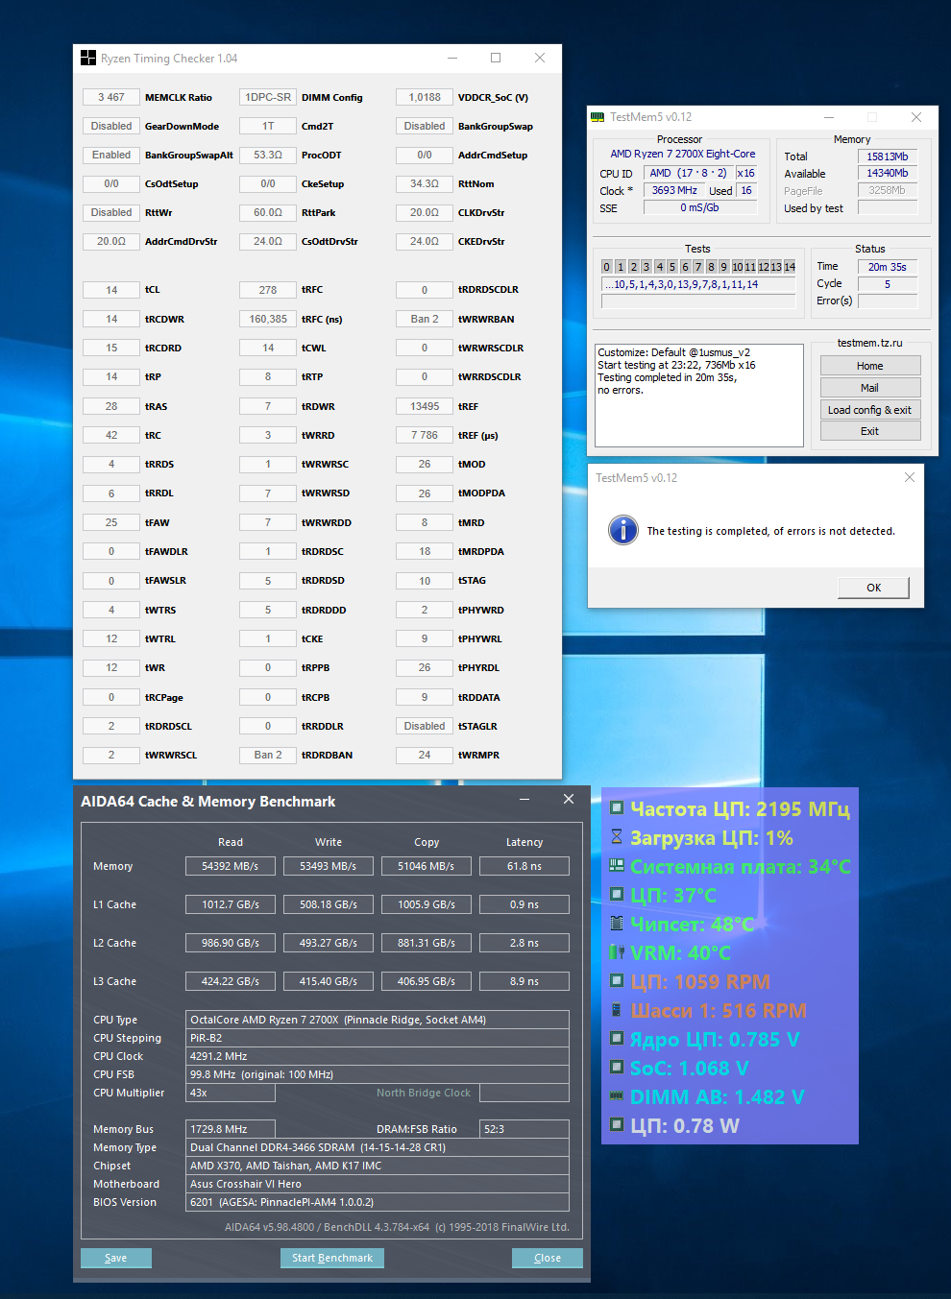
Task: Click the motherboard temperature icon in overlay
Action: 617,866
